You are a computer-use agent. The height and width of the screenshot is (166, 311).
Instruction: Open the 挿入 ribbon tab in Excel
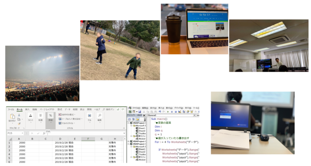click(x=28, y=109)
